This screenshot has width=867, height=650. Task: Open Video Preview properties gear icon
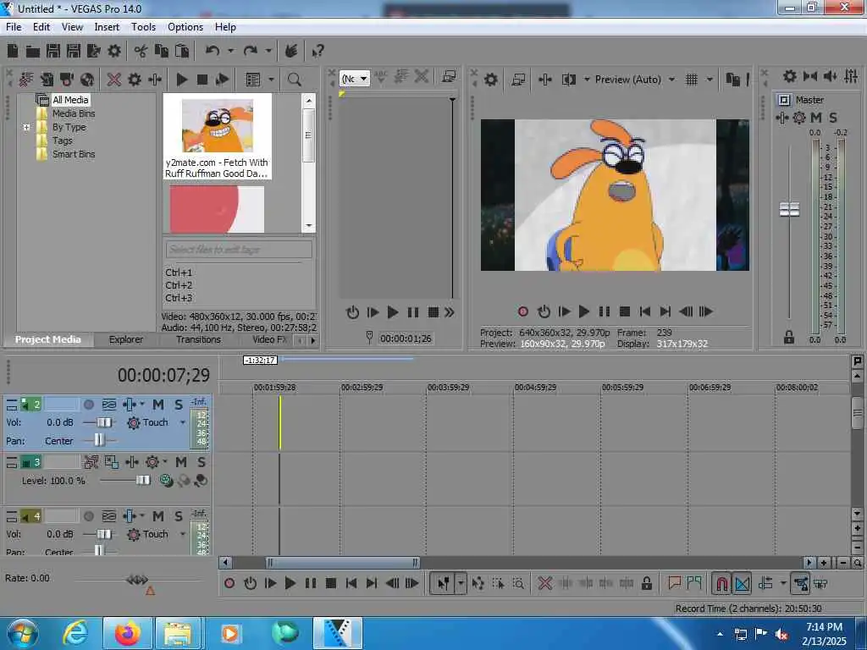(490, 80)
